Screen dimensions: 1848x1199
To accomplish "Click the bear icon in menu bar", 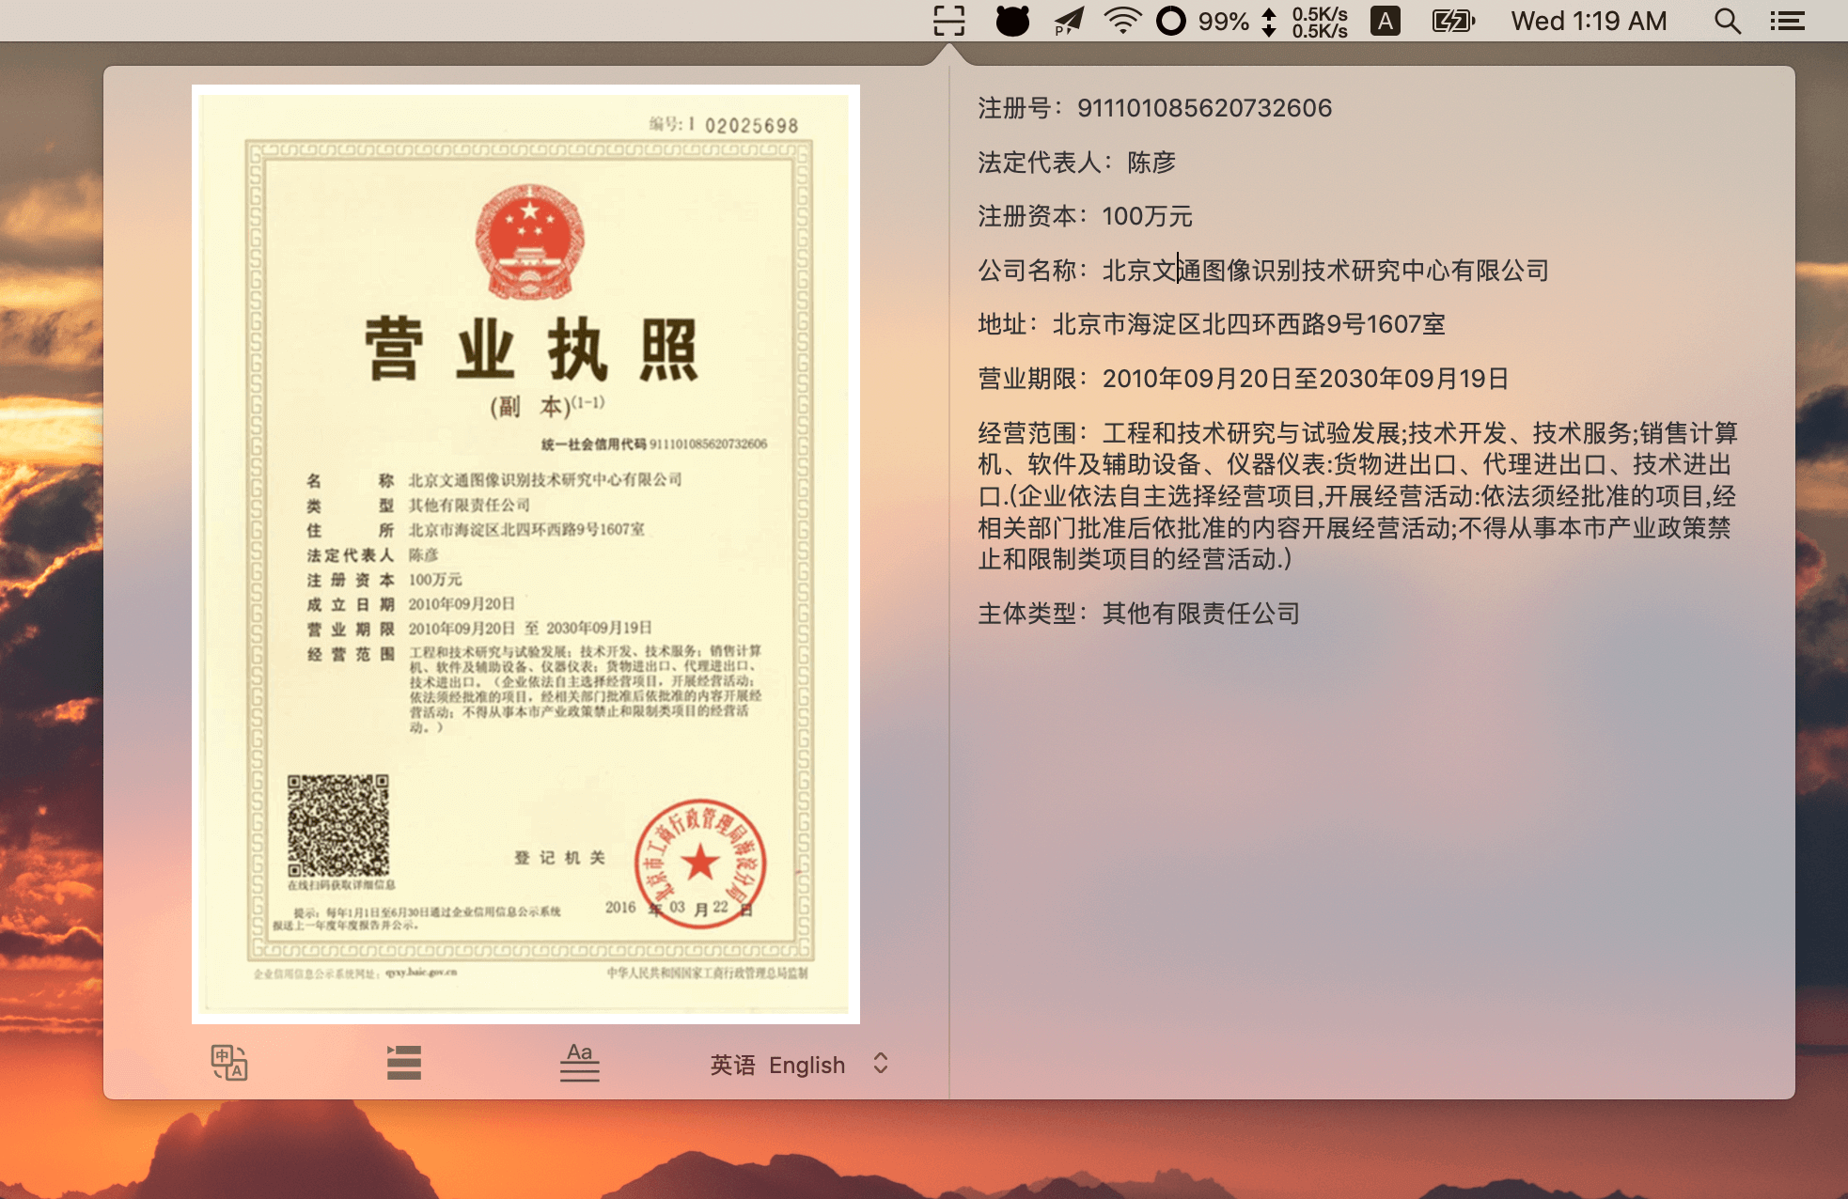I will (x=1011, y=21).
